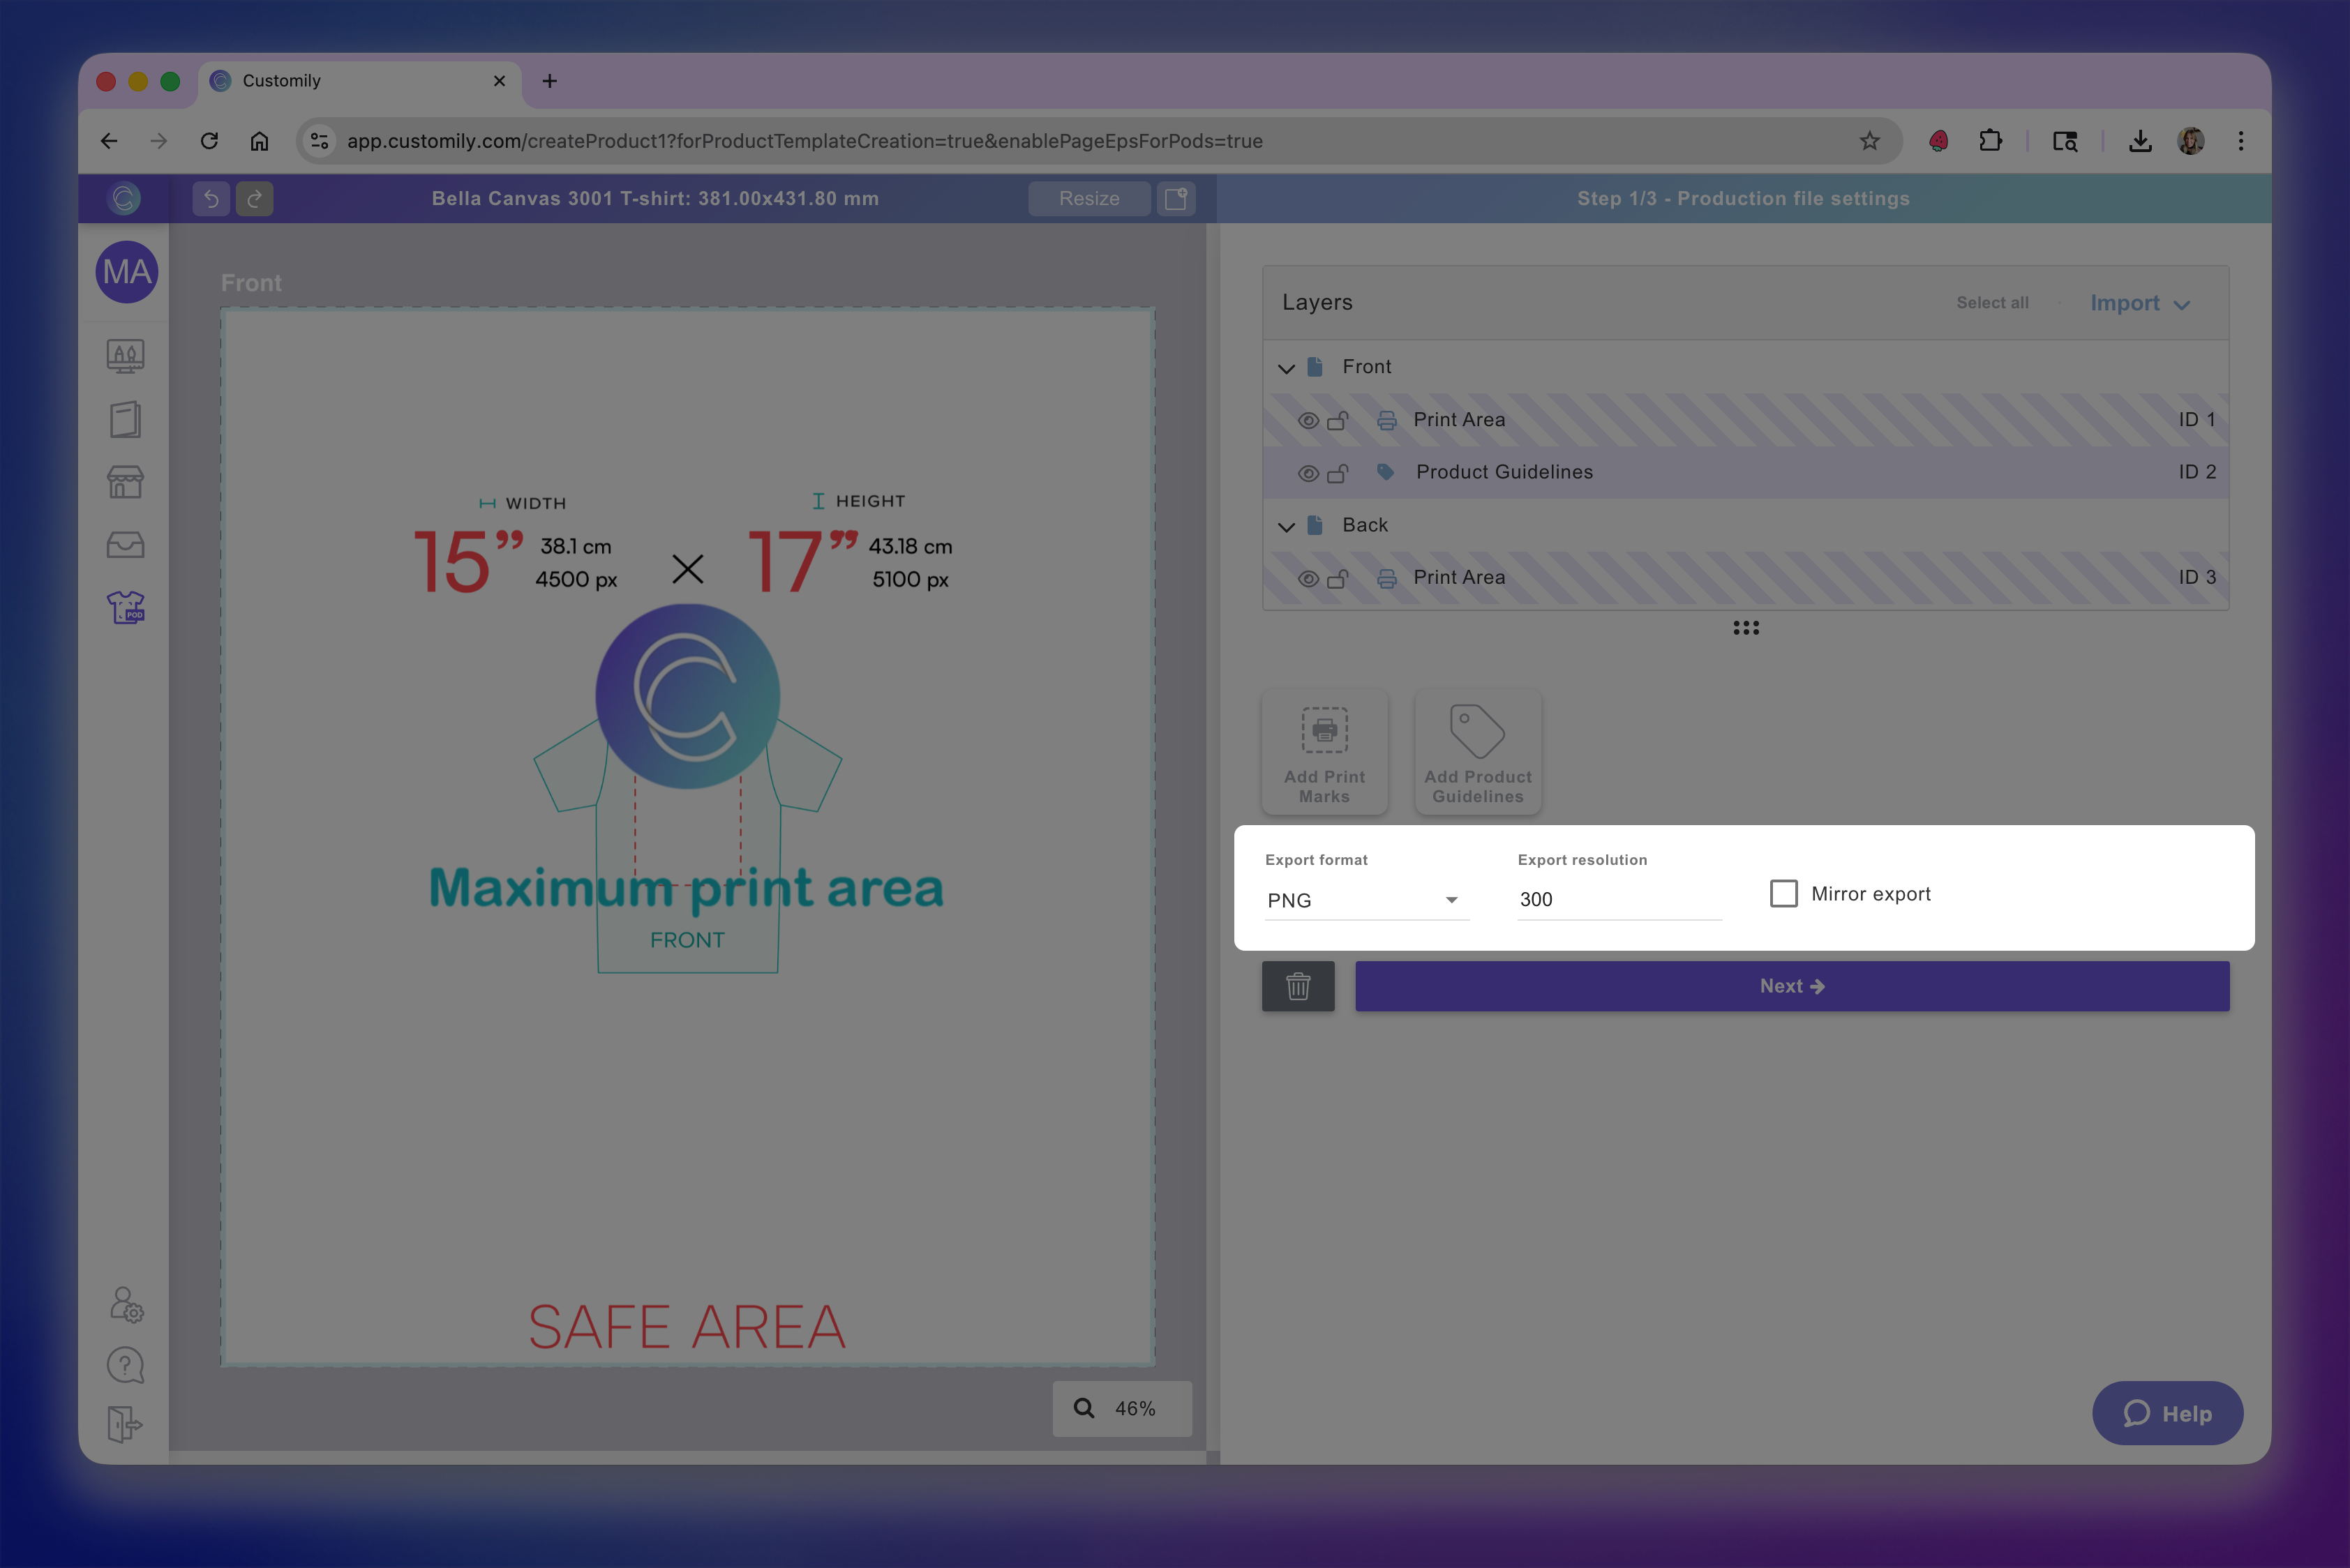Click the page icon beside Back
This screenshot has width=2350, height=1568.
(1315, 525)
